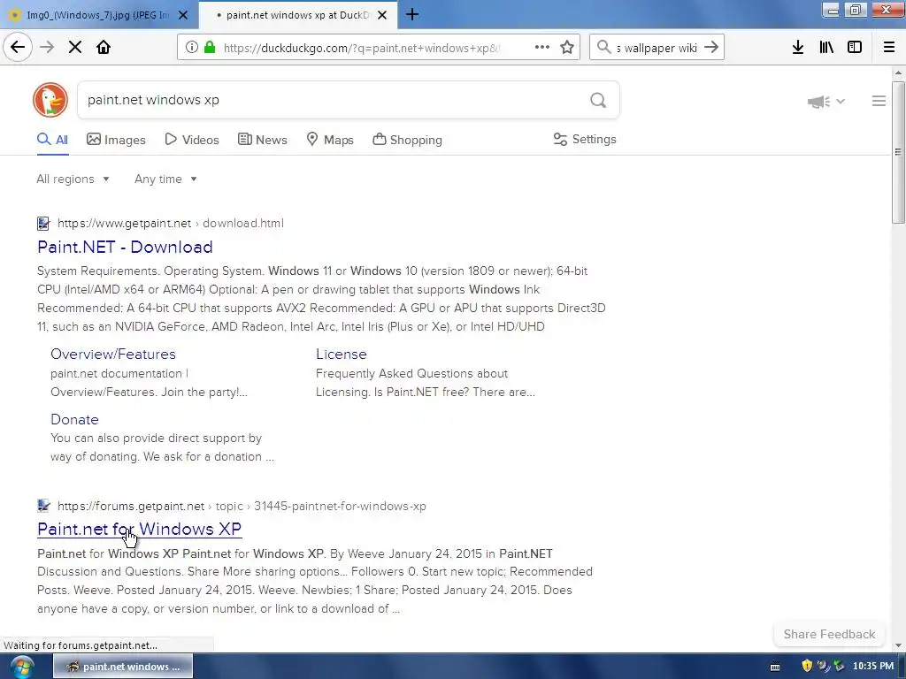
Task: Open the search Settings menu
Action: click(x=585, y=139)
